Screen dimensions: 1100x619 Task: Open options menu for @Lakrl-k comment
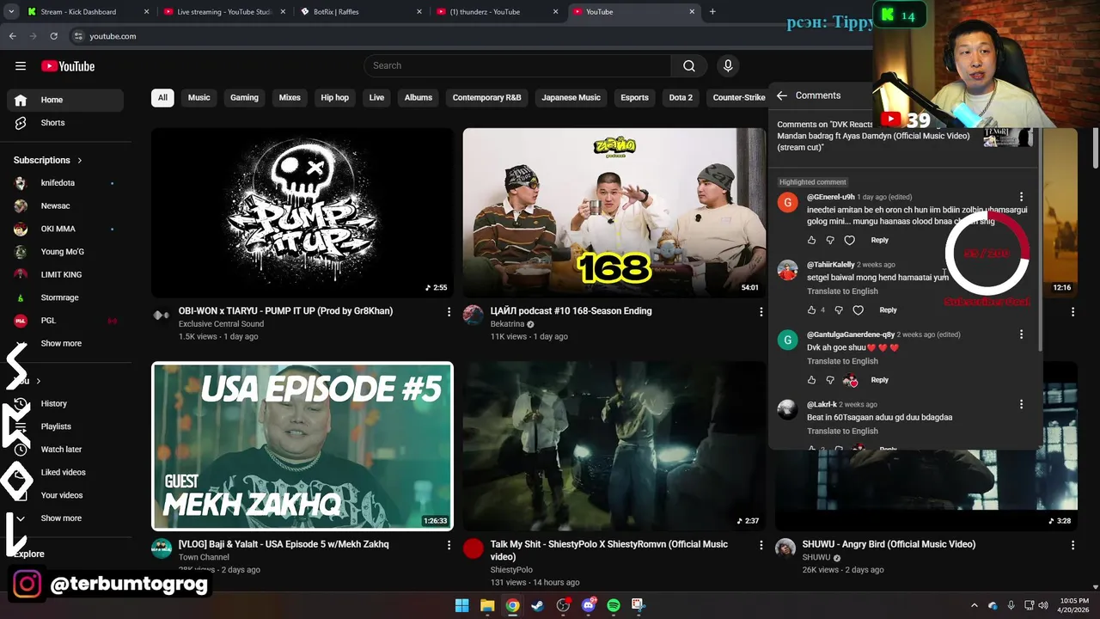click(1021, 404)
